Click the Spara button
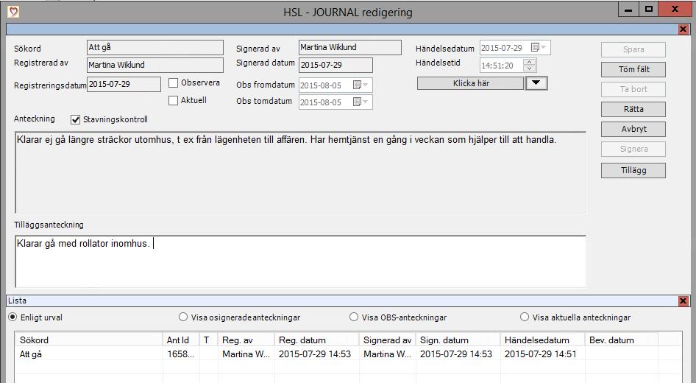The width and height of the screenshot is (696, 383). tap(633, 50)
